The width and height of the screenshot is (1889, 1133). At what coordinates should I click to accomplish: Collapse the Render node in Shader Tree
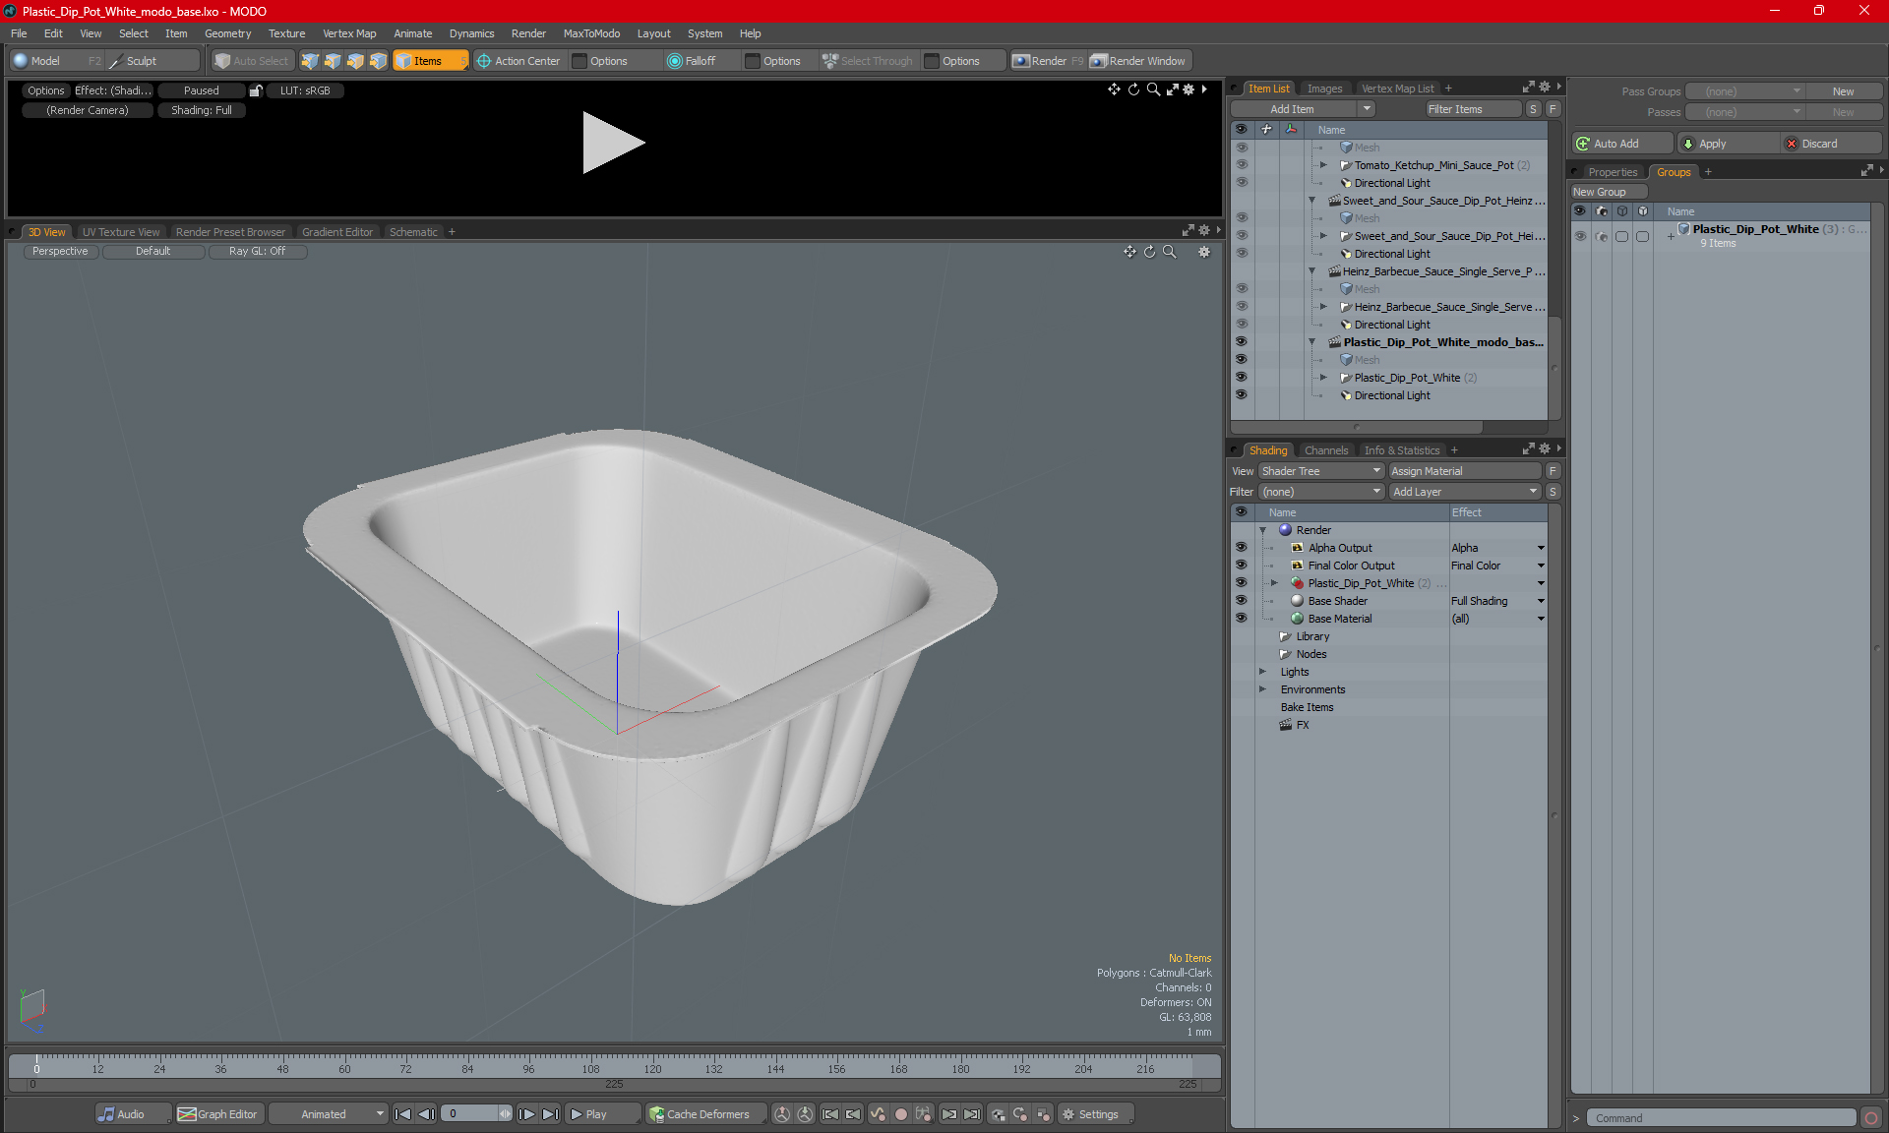(x=1263, y=530)
